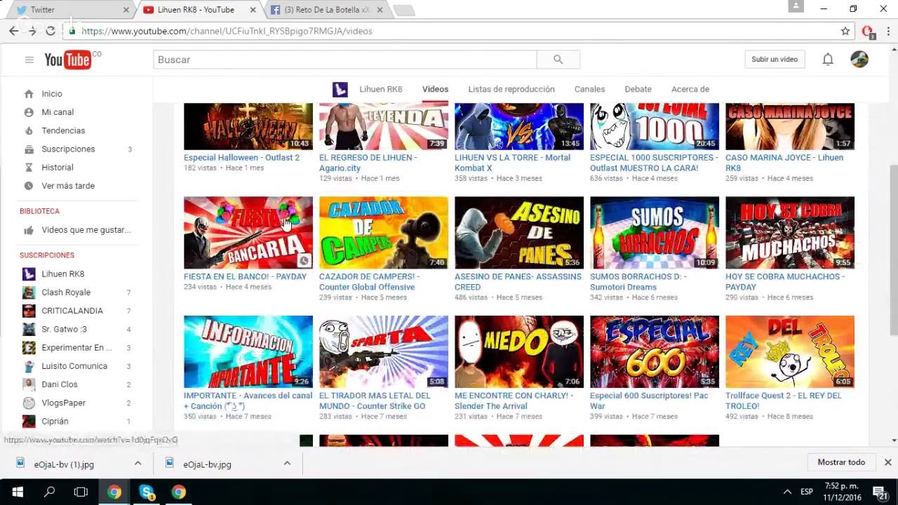Viewport: 898px width, 505px height.
Task: Expand options for eOjaL-bv.jpg download
Action: pyautogui.click(x=287, y=464)
